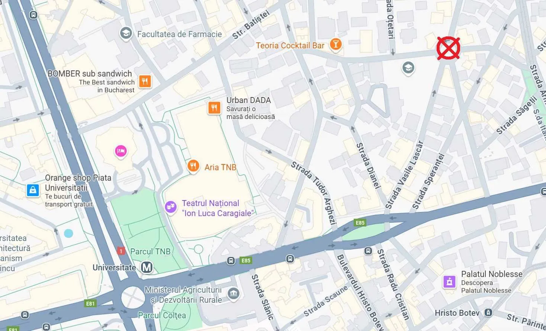This screenshot has width=546, height=331.
Task: Open the Orange shop shopping bag icon
Action: point(33,190)
